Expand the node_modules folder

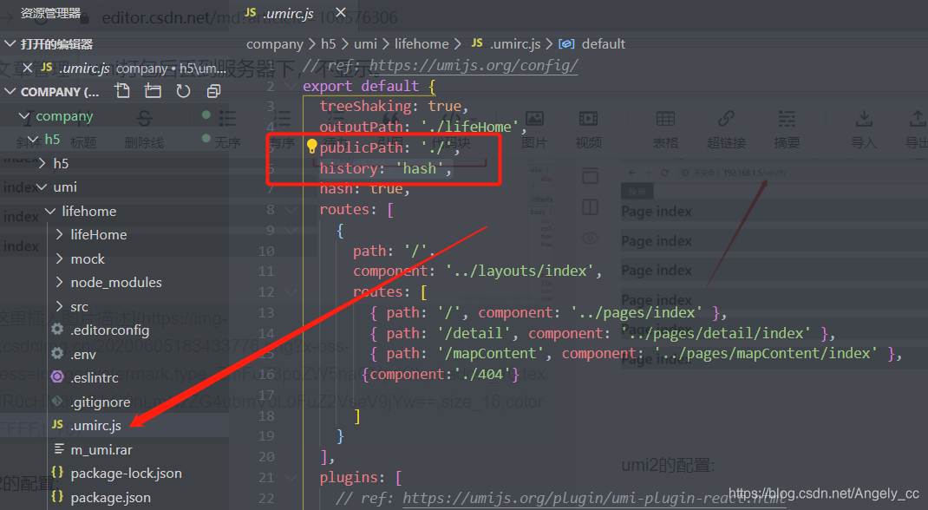[59, 282]
